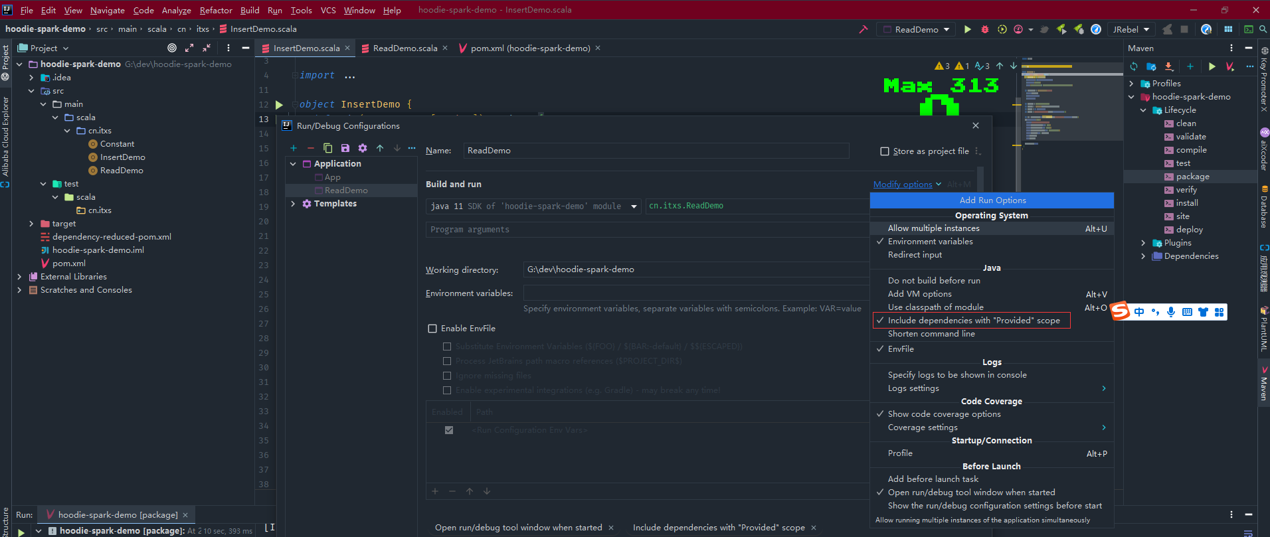Click the locate target icon in Project panel
The width and height of the screenshot is (1270, 537).
click(x=172, y=48)
